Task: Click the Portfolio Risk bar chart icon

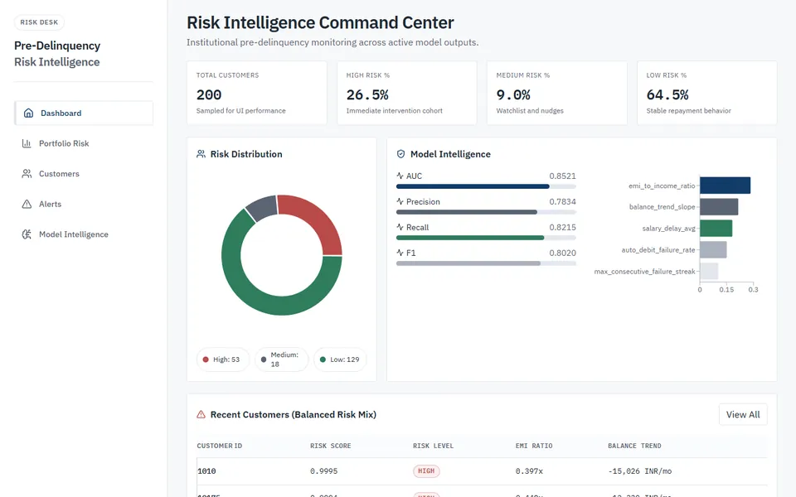Action: (27, 143)
